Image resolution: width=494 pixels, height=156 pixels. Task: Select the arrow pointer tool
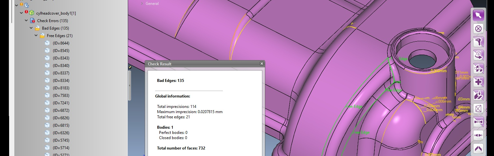point(478,15)
